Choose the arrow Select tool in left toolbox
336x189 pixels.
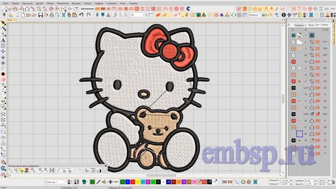3,23
